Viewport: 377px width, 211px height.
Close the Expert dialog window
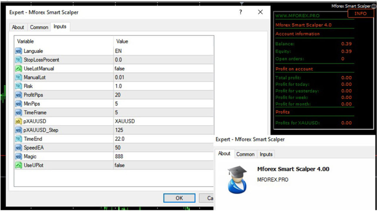pos(260,12)
